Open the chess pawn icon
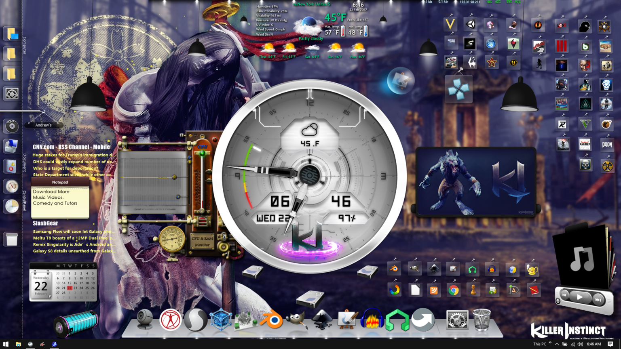621x349 pixels. (473, 290)
